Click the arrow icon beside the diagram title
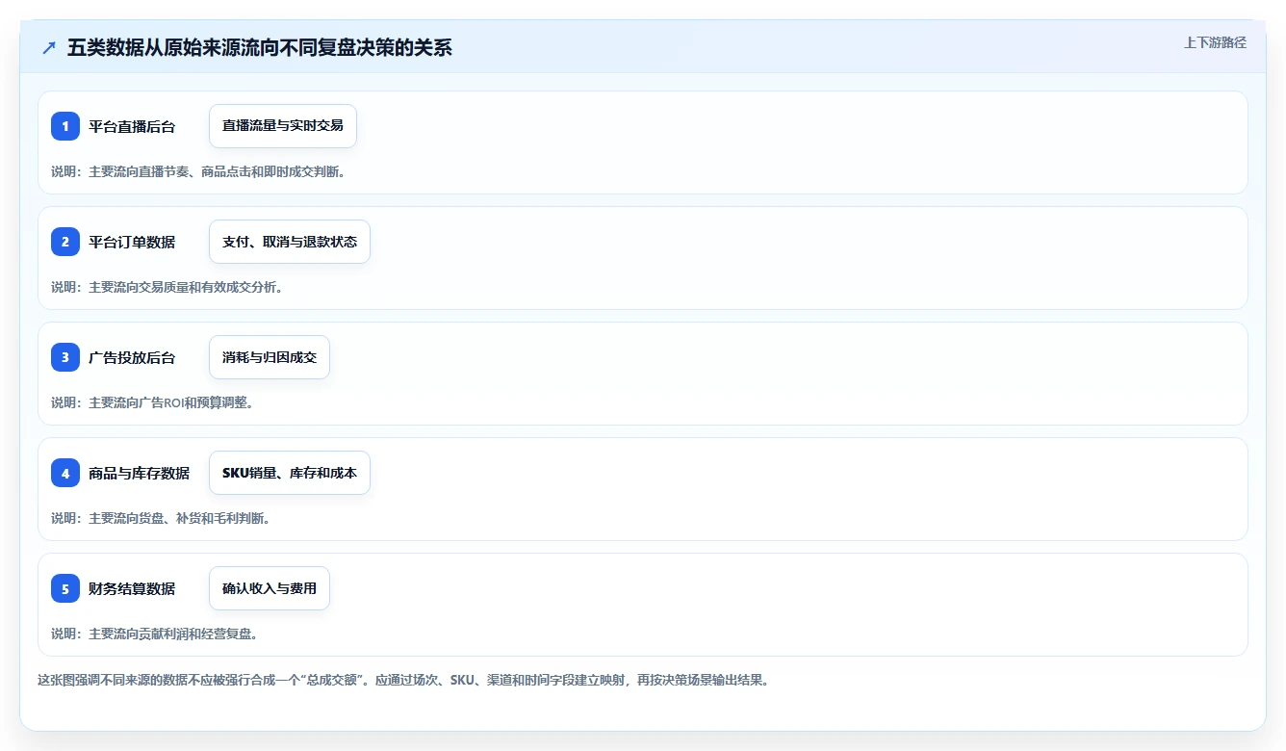Screen dimensions: 1286x751 click(x=49, y=48)
